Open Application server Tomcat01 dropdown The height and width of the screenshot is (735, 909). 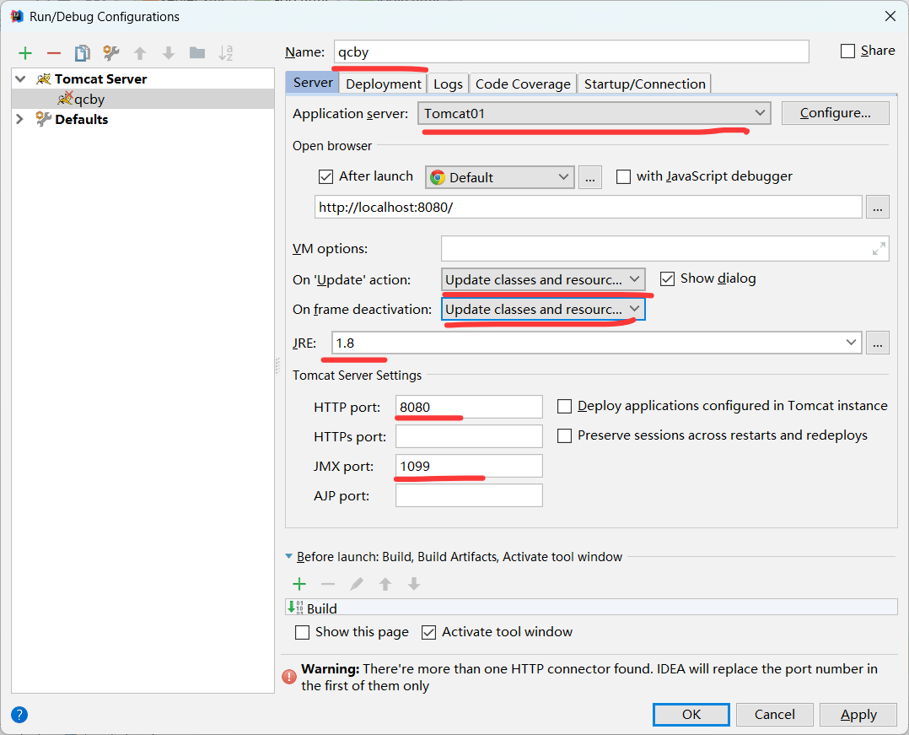[594, 113]
